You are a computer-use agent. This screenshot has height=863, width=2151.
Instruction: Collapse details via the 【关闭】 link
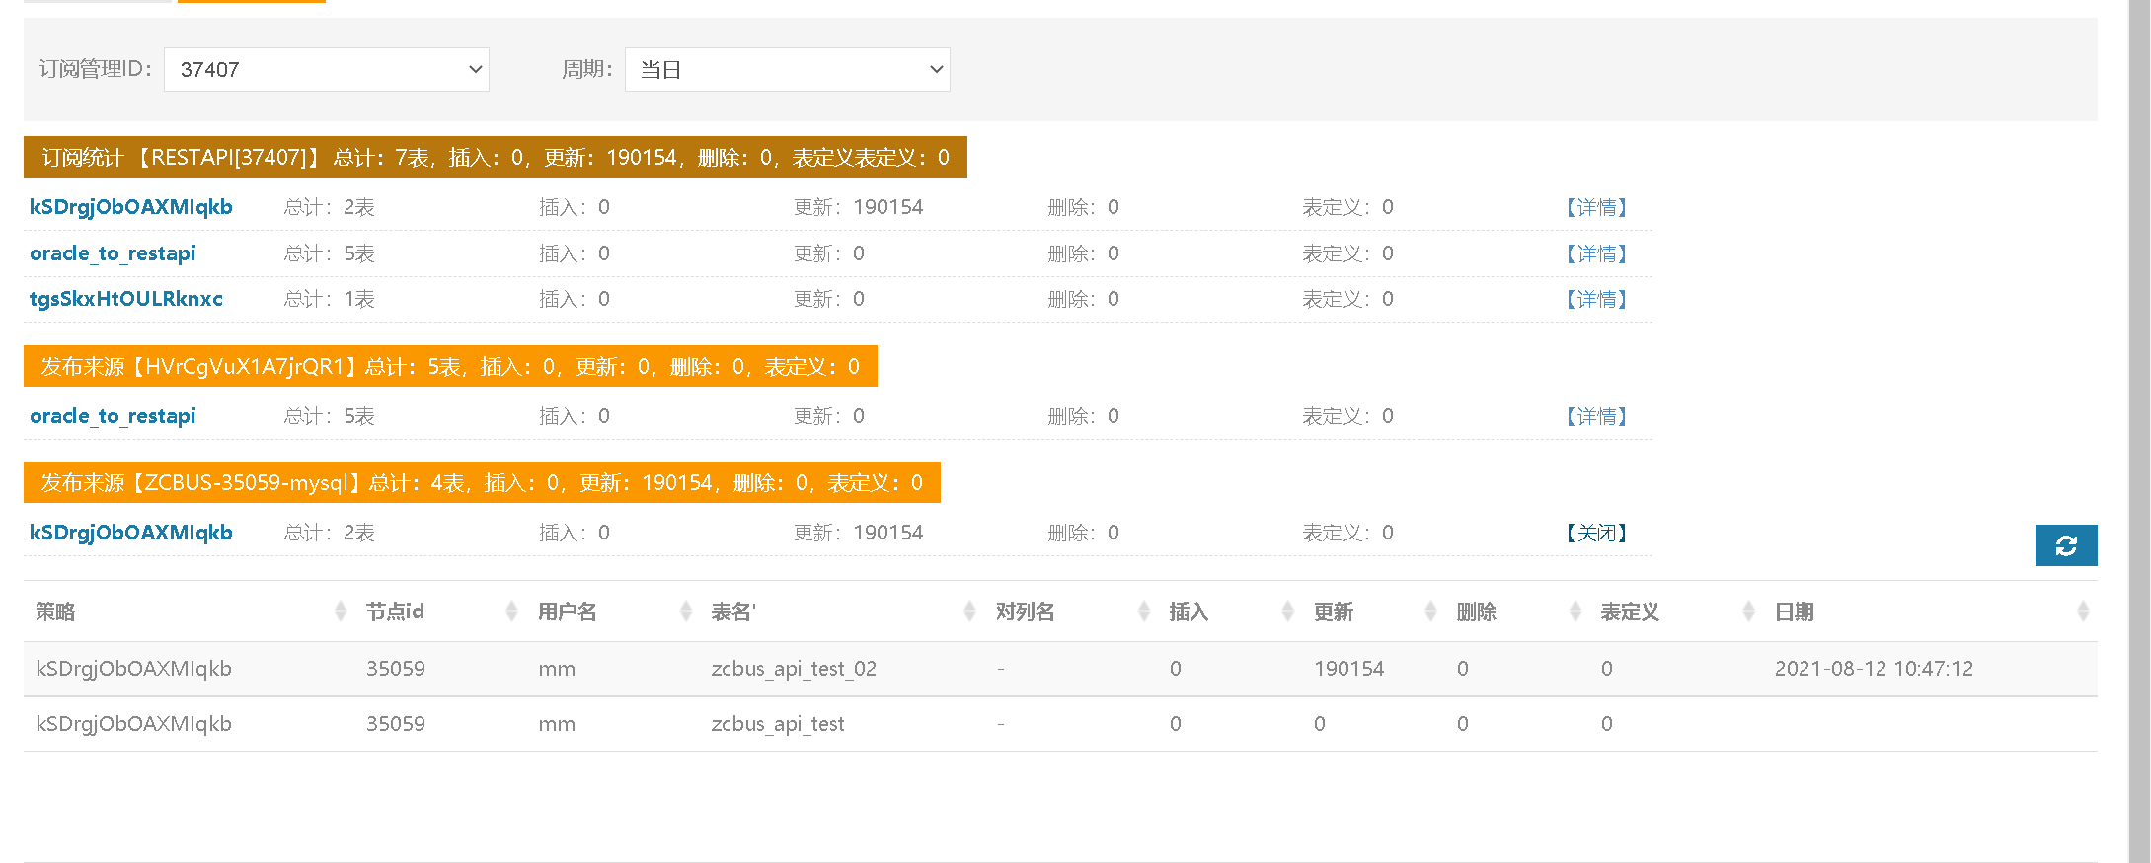(1596, 534)
